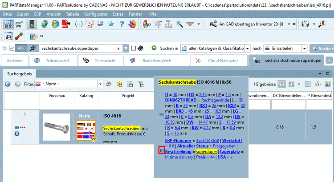Click the back arrow in Suchergebnis
Screen dimensions: 334x182
coord(8,84)
